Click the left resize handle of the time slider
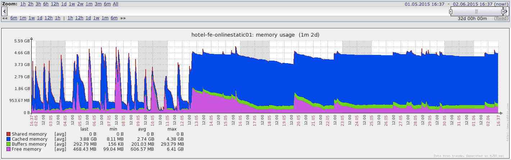 (x=451, y=11)
